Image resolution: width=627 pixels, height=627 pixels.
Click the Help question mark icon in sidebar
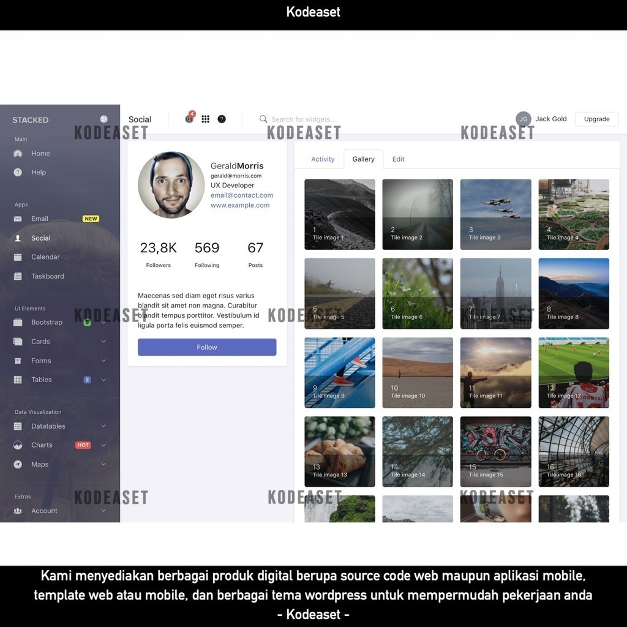pos(18,172)
